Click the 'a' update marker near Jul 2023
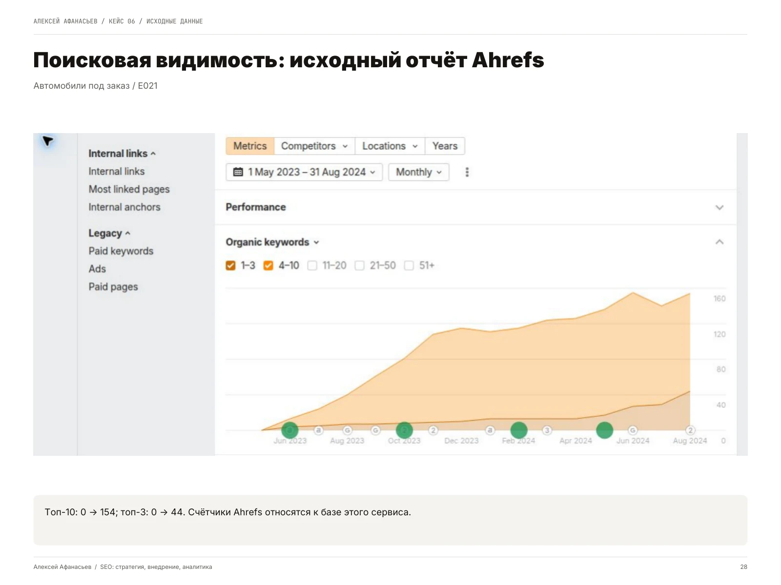 (x=318, y=430)
